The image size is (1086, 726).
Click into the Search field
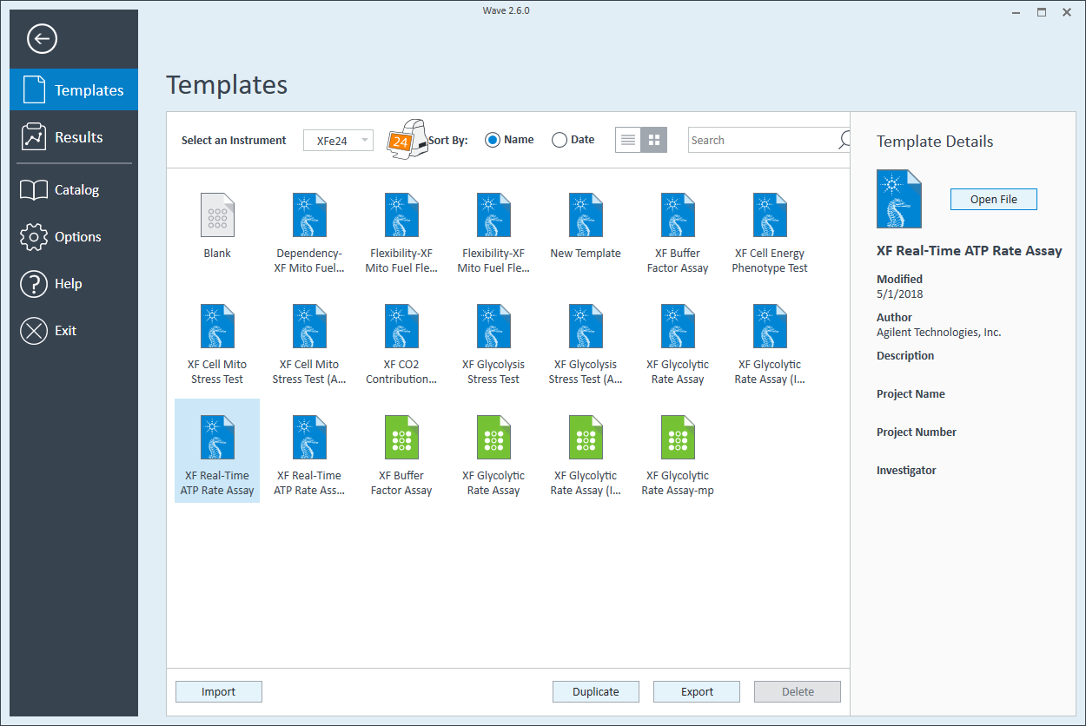pos(760,140)
